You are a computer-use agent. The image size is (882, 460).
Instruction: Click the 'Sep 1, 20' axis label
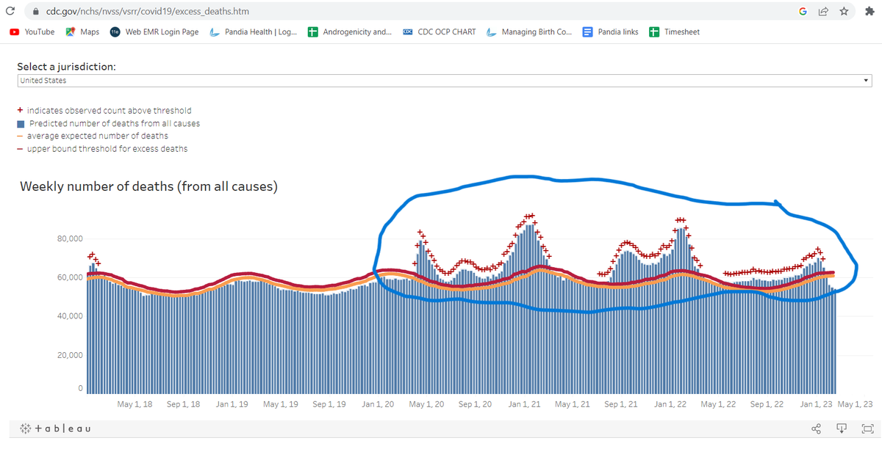point(474,404)
